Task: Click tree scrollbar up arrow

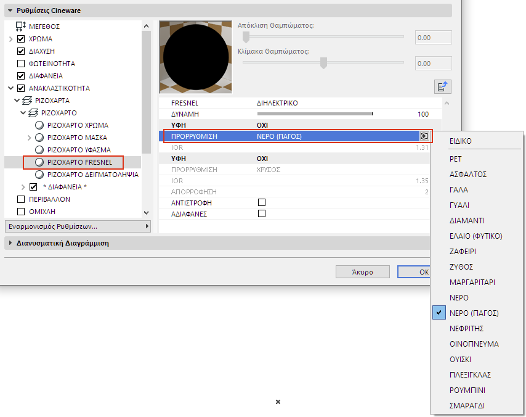Action: [x=146, y=26]
